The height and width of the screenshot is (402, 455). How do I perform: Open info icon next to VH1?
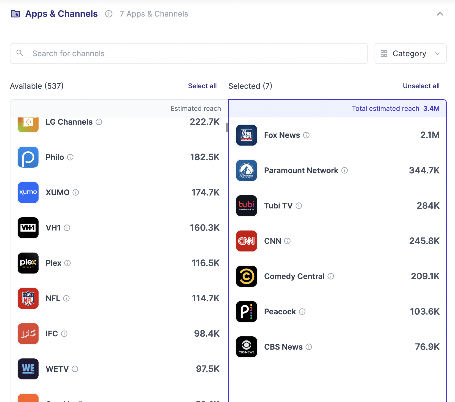click(x=67, y=228)
